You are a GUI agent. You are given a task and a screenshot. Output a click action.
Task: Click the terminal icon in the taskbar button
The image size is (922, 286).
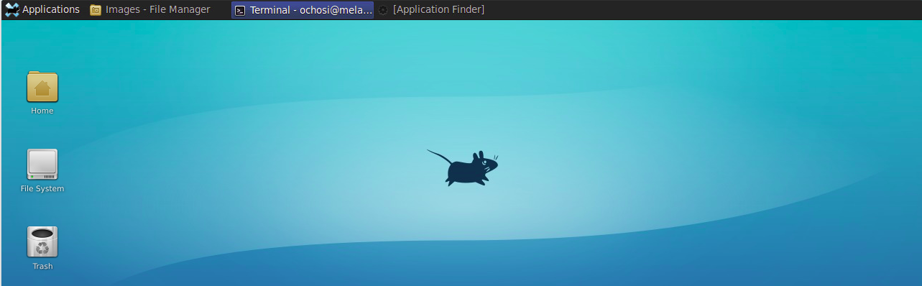241,10
